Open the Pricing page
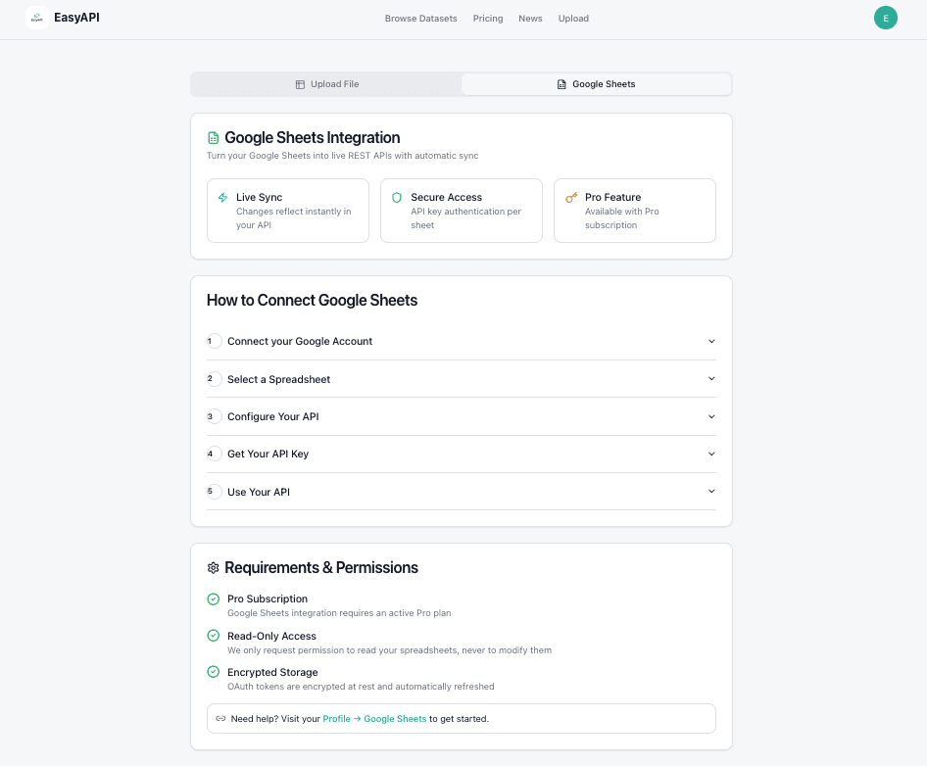This screenshot has height=766, width=927. [487, 18]
